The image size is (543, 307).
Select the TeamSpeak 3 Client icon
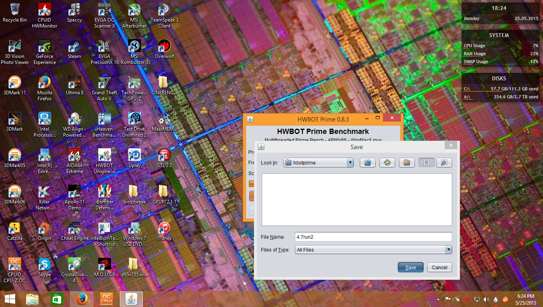tap(164, 16)
